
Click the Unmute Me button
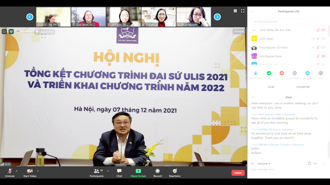coord(303,87)
